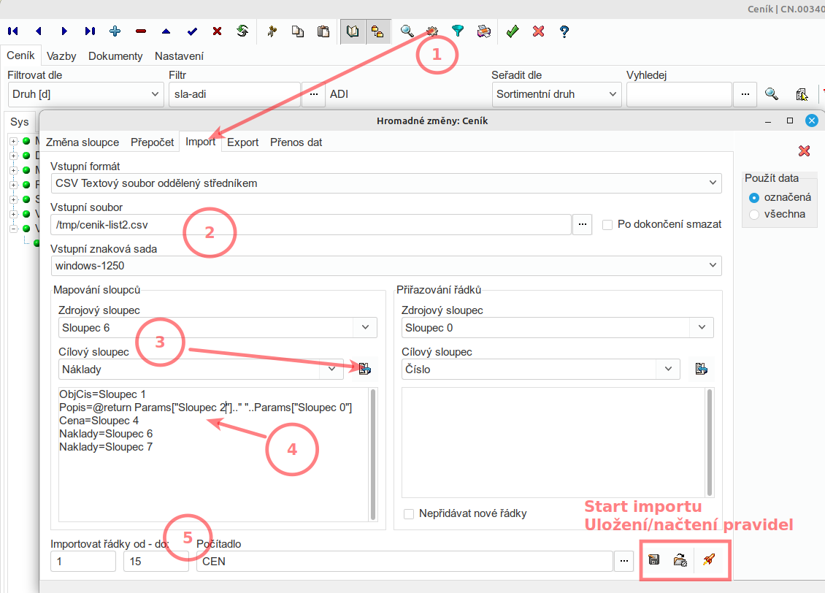Click the funnel filter icon in the toolbar
This screenshot has width=825, height=593.
pyautogui.click(x=458, y=31)
